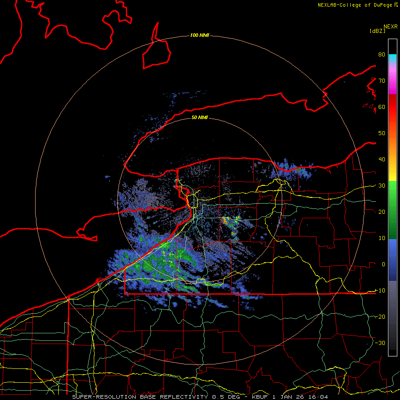The image size is (400, 400).
Task: Click the 70 value on dBZ scale
Action: [382, 80]
